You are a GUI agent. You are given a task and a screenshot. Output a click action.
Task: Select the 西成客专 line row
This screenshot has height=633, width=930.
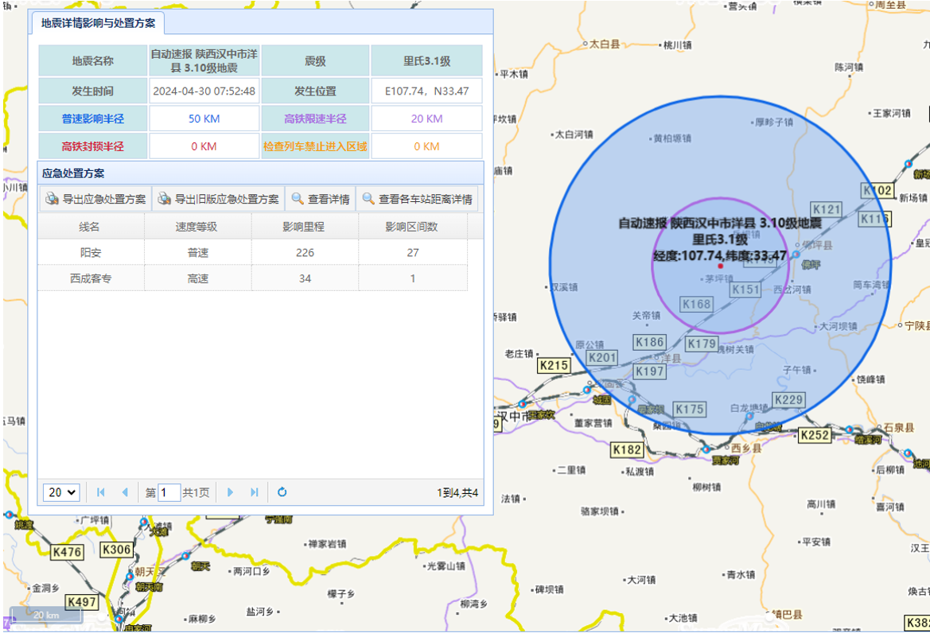90,278
